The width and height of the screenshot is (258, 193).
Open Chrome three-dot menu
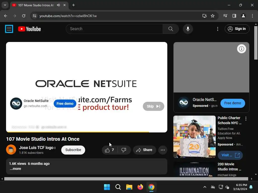point(252,16)
